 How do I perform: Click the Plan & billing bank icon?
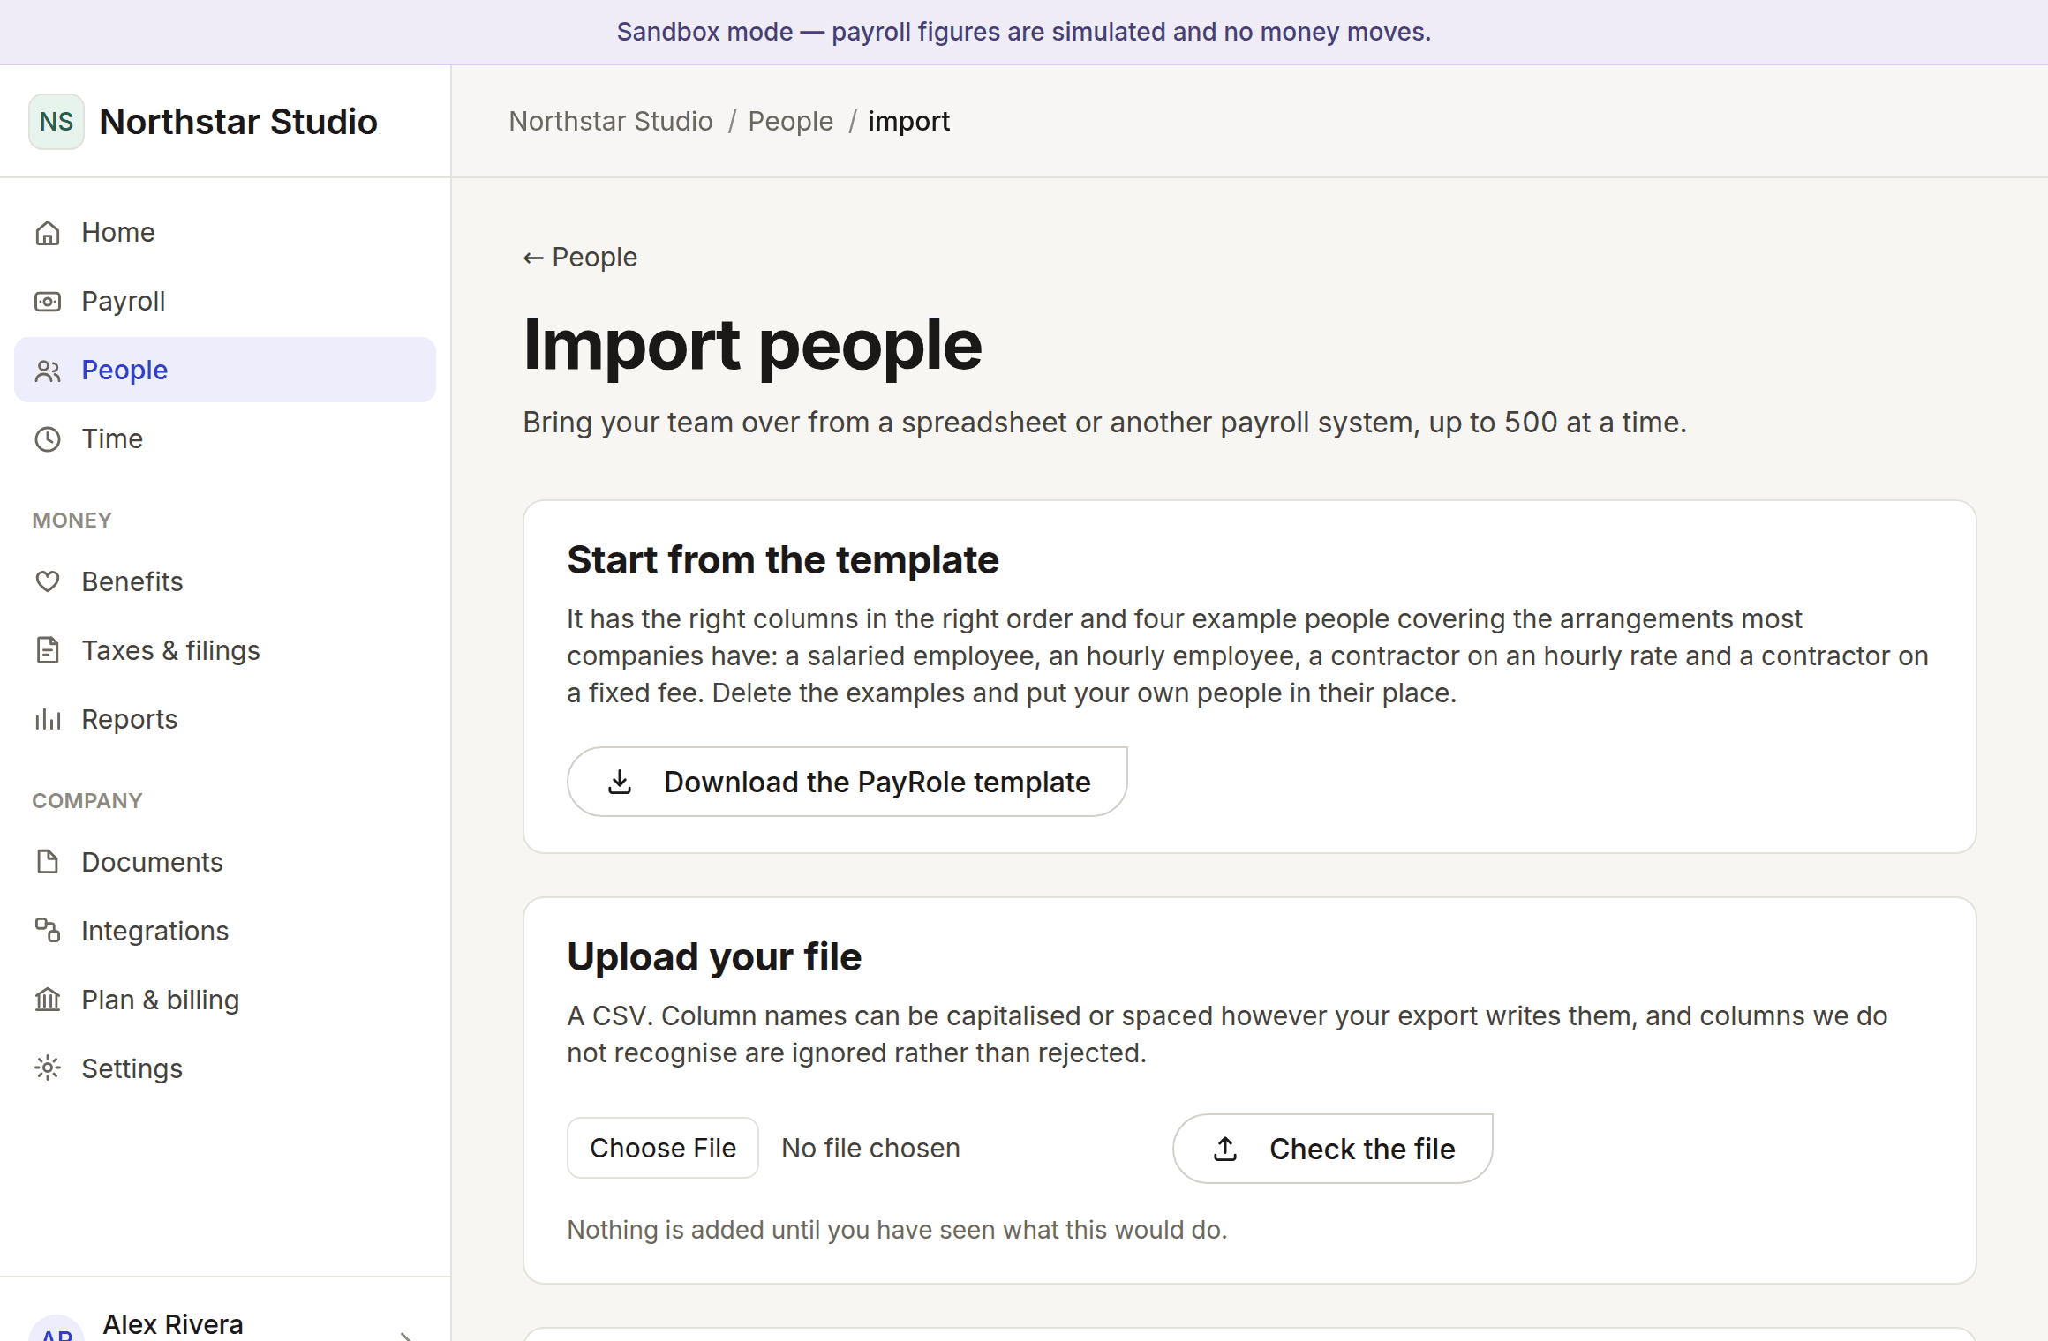point(48,1000)
